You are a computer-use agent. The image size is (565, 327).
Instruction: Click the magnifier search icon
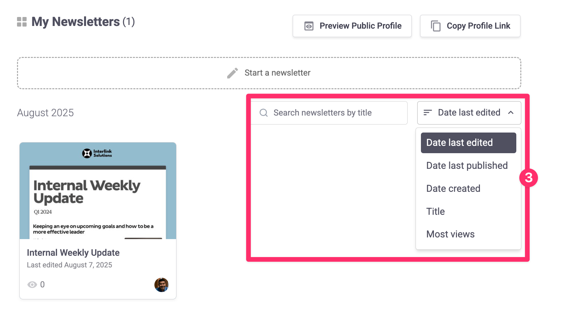[x=263, y=113]
